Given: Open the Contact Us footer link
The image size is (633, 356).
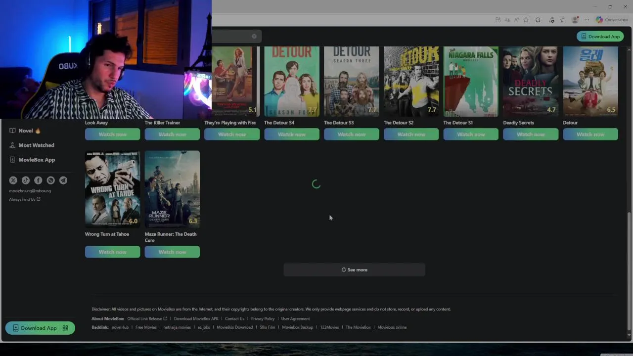Looking at the screenshot, I should point(234,318).
